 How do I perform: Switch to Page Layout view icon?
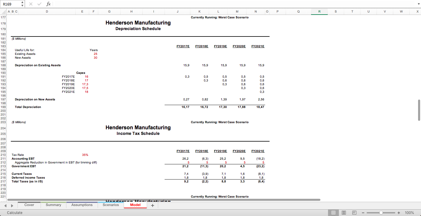point(344,212)
